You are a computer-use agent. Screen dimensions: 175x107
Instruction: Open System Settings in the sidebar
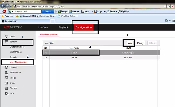tap(17, 47)
